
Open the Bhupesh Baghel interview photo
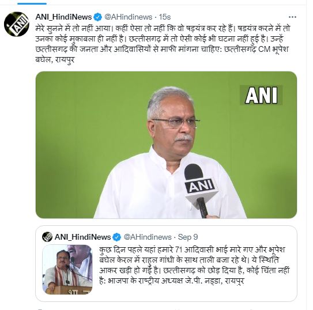(166, 145)
